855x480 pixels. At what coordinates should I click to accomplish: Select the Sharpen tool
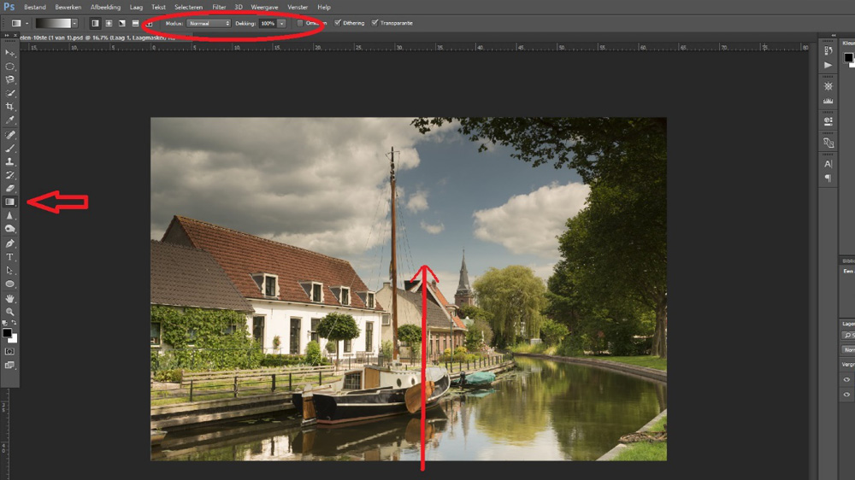pos(9,215)
